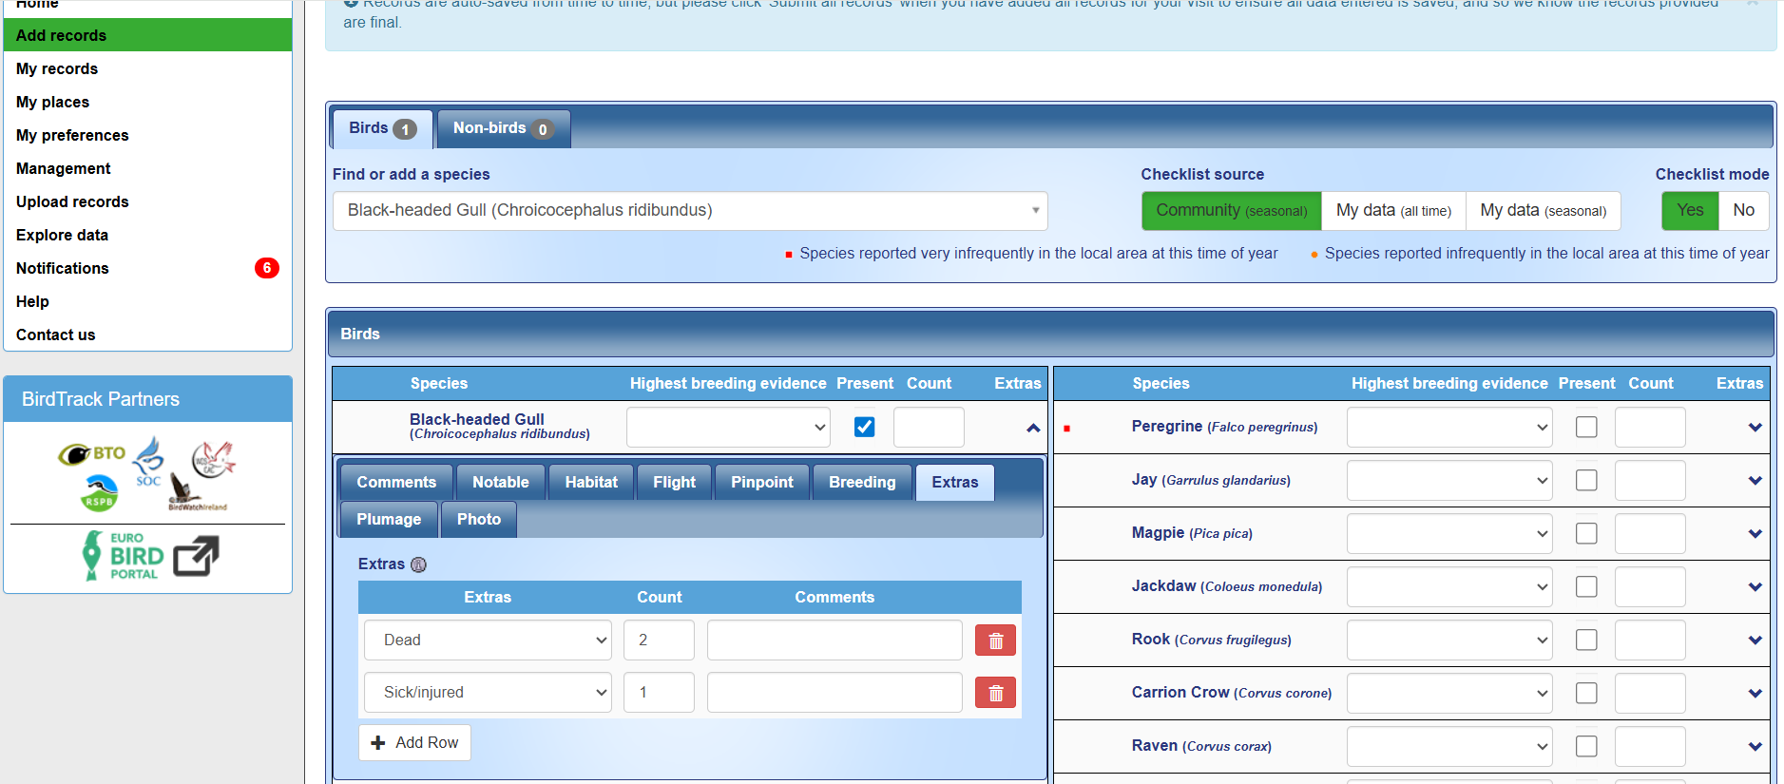The height and width of the screenshot is (784, 1784).
Task: Uncheck Present for Black-headed Gull
Action: 865,428
